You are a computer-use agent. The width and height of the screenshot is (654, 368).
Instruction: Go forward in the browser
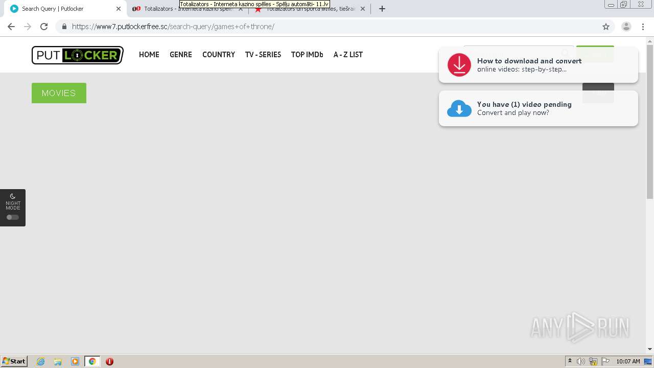point(28,27)
